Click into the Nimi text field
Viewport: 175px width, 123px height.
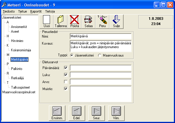pos(101,36)
